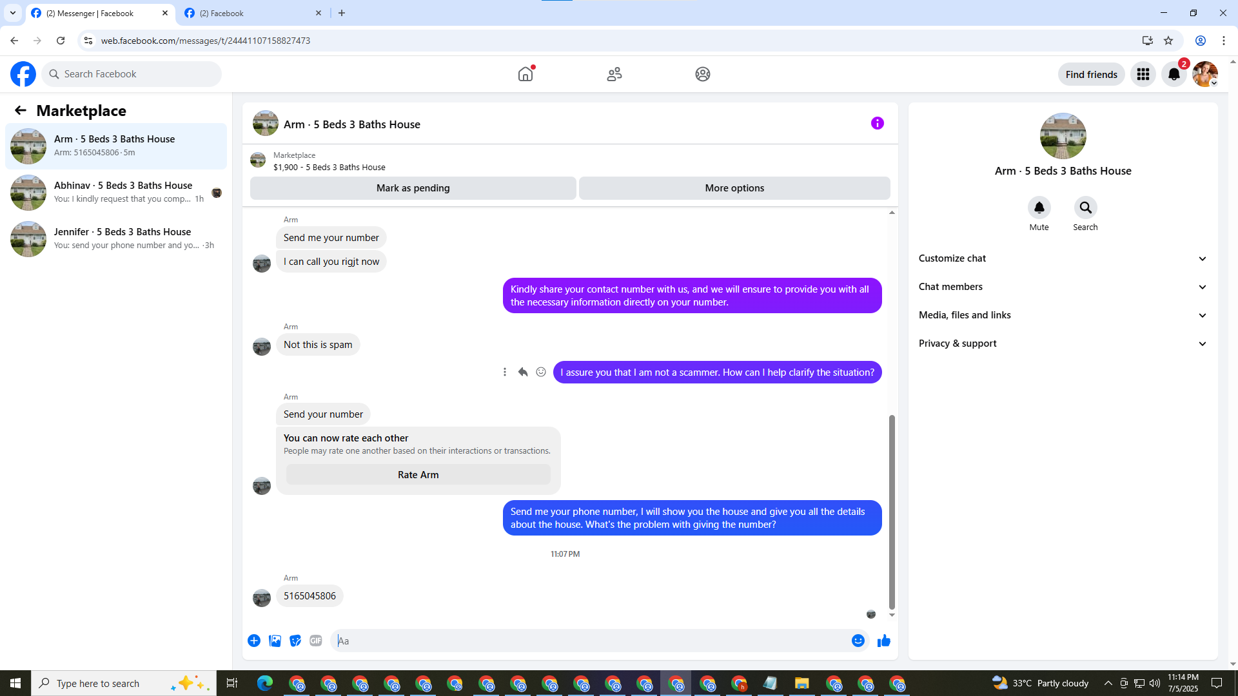The image size is (1238, 696).
Task: Send a thumbs-up like
Action: click(x=883, y=641)
